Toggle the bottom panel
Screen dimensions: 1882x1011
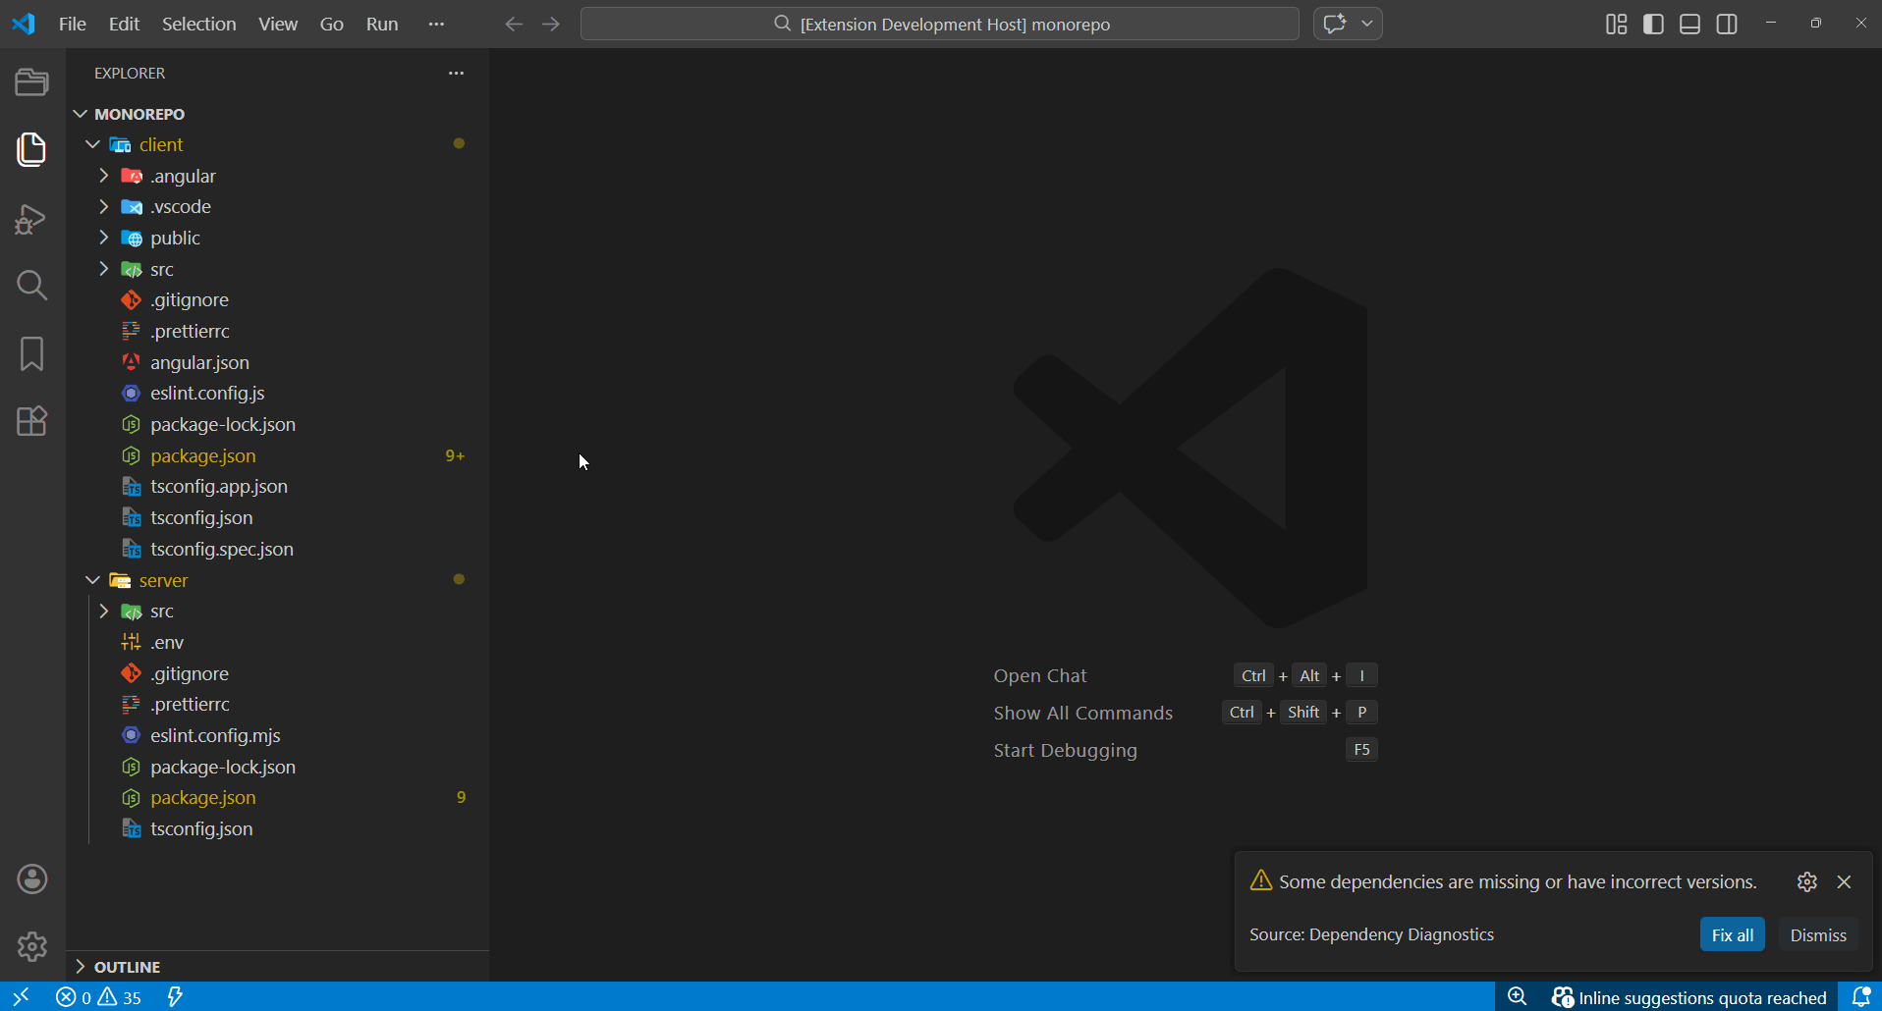1689,24
